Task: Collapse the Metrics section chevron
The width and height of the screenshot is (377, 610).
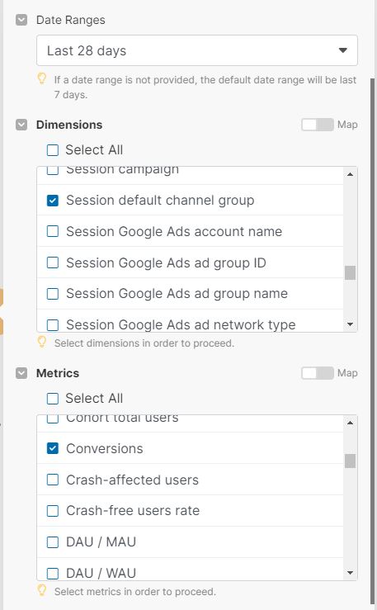Action: point(21,373)
